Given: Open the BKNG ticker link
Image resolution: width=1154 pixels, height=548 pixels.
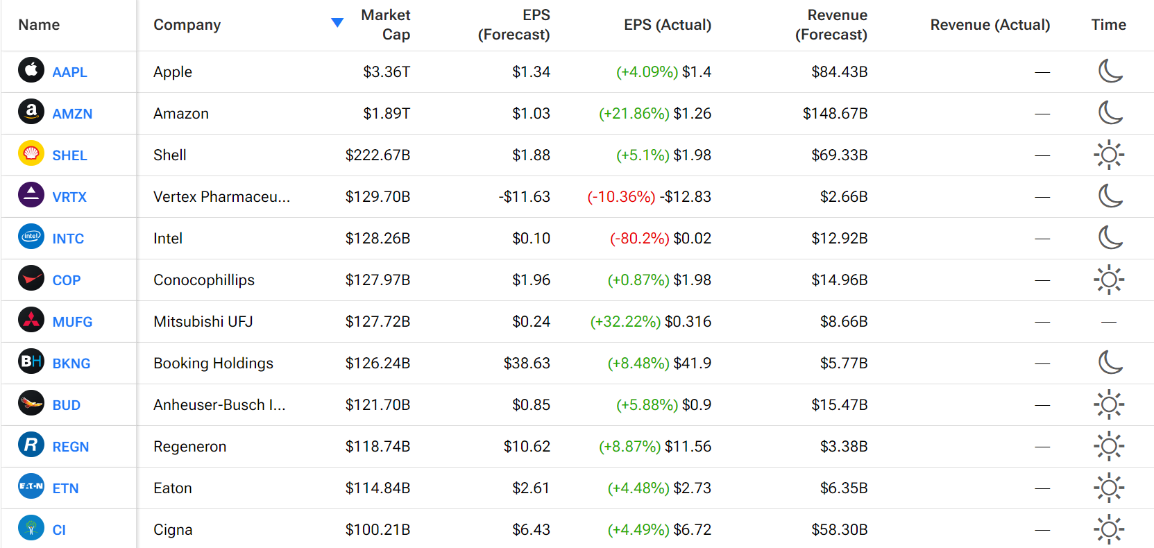Looking at the screenshot, I should [x=71, y=363].
